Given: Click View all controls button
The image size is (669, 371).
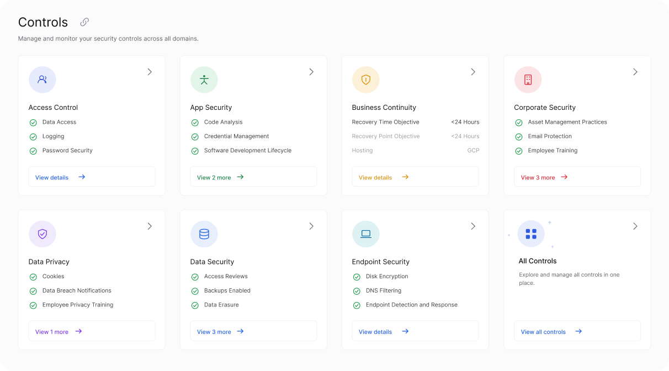Looking at the screenshot, I should (577, 331).
